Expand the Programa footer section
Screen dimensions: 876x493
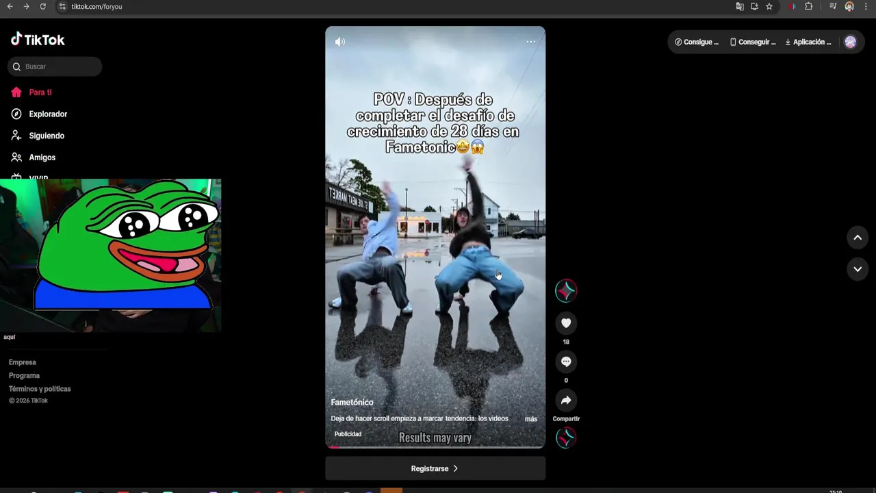coord(24,375)
